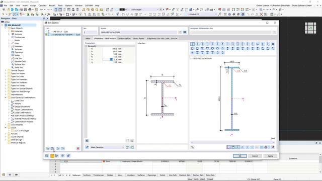Image resolution: width=322 pixels, height=181 pixels.
Task: Open the Calculate menu
Action: pos(42,6)
